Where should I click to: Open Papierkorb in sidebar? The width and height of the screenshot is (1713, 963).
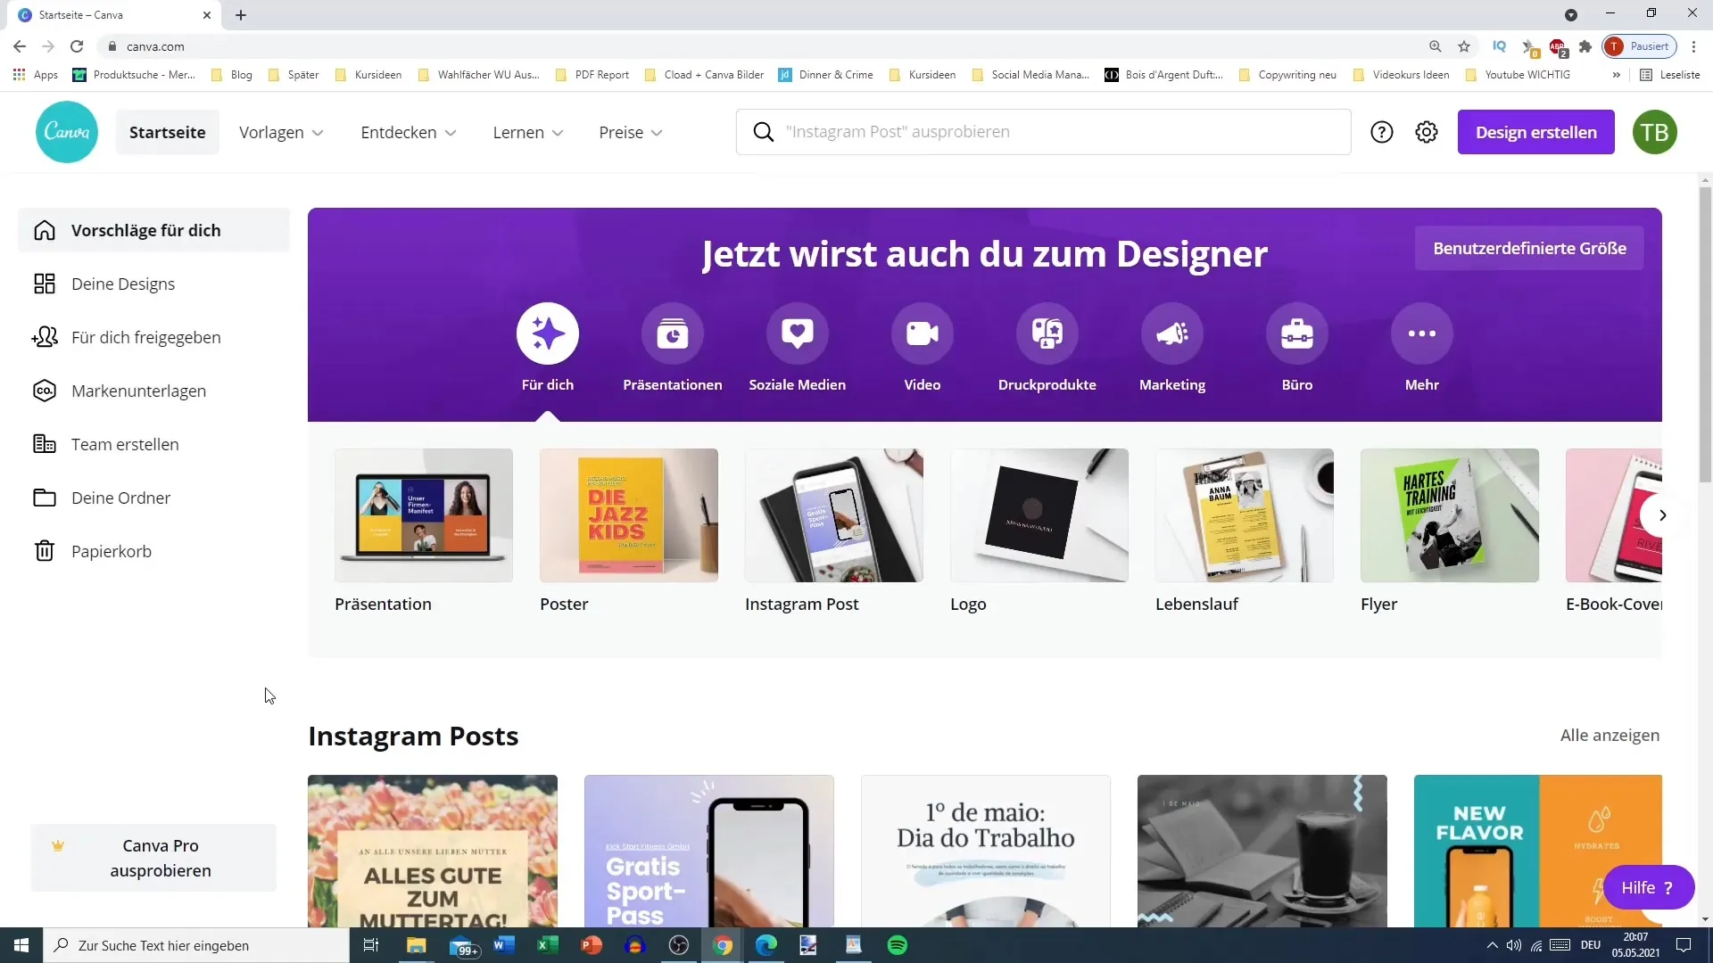point(153,551)
